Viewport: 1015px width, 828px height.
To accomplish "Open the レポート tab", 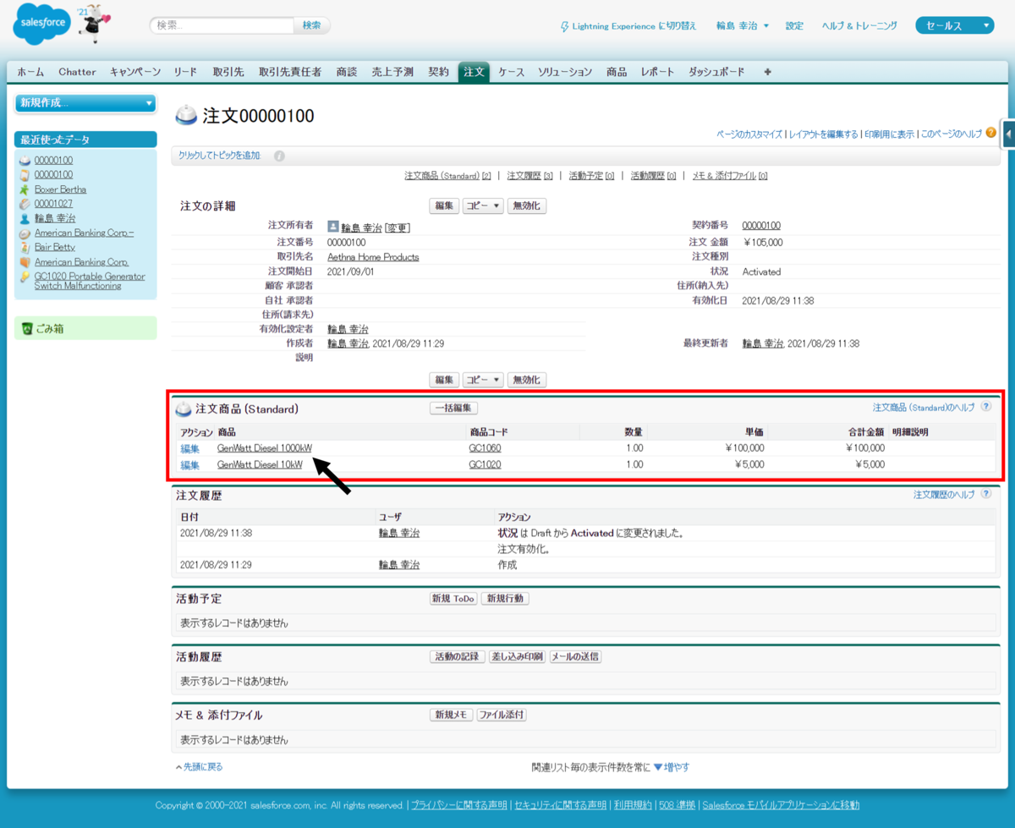I will [657, 72].
